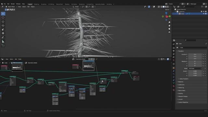208x117 pixels.
Task: Open viewport Options dropdown
Action: point(168,10)
